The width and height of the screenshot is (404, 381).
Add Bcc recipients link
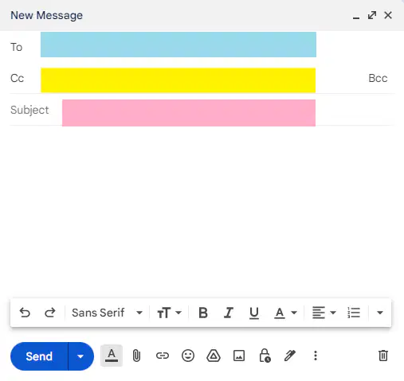[378, 78]
